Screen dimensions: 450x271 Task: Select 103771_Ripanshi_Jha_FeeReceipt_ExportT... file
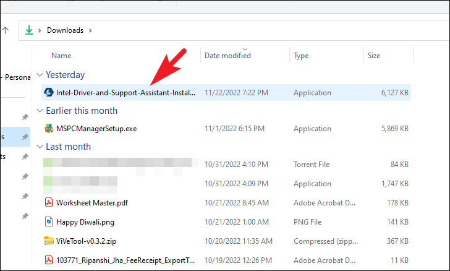125,260
